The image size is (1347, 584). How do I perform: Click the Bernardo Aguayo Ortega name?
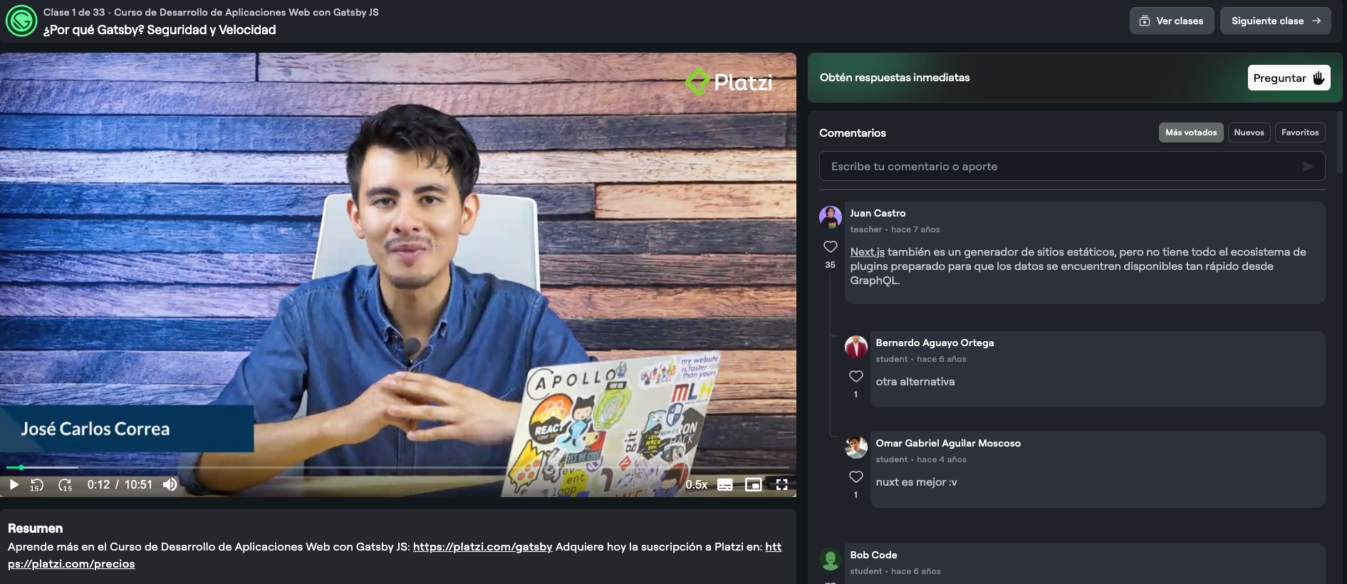[x=935, y=343]
